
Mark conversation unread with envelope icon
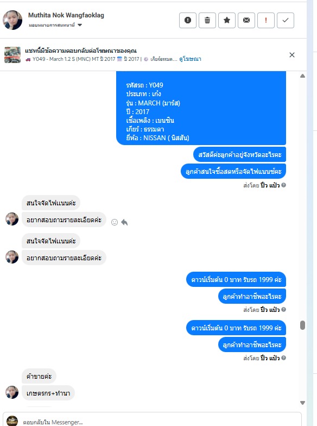pyautogui.click(x=246, y=21)
